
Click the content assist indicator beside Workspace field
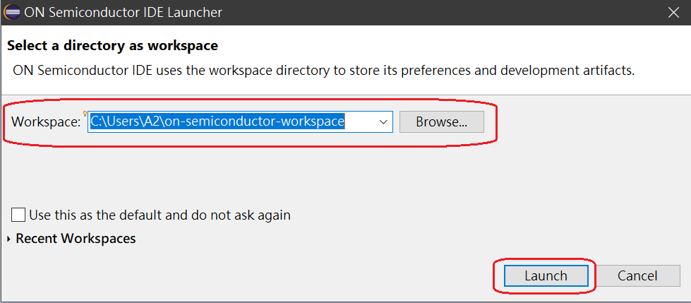(85, 113)
